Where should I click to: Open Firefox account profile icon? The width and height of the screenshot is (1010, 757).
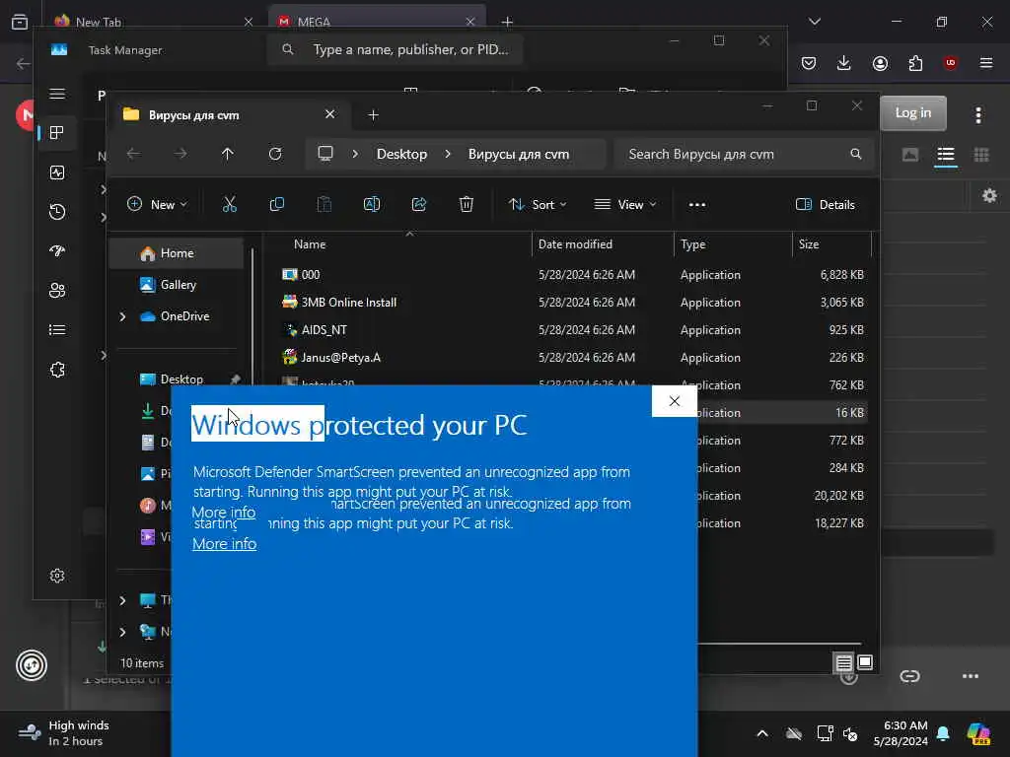[880, 63]
